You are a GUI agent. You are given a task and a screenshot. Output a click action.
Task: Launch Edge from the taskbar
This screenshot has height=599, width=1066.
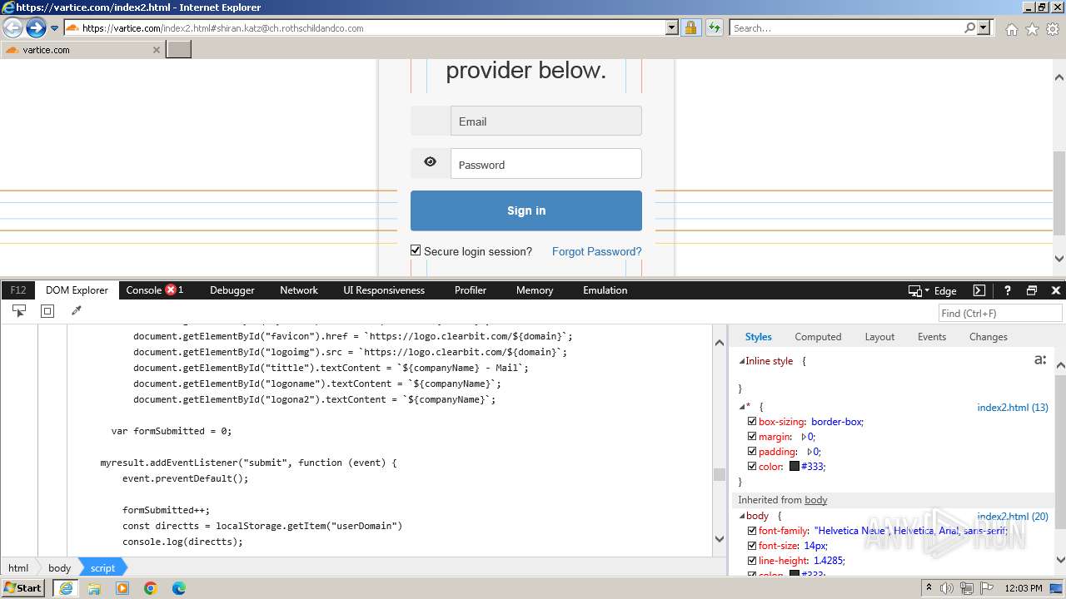[x=178, y=588]
